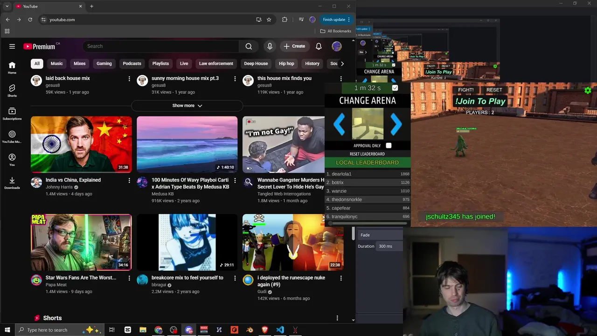This screenshot has width=597, height=336.
Task: Open the YouTube guide hamburger menu
Action: point(12,46)
